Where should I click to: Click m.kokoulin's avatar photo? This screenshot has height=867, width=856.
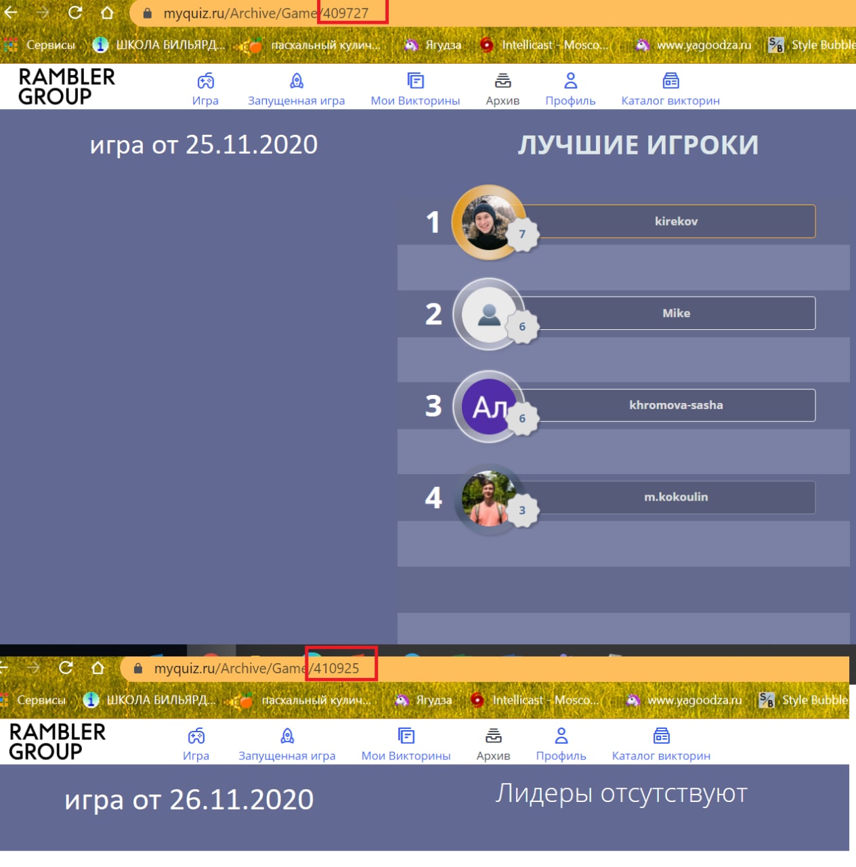[x=488, y=499]
